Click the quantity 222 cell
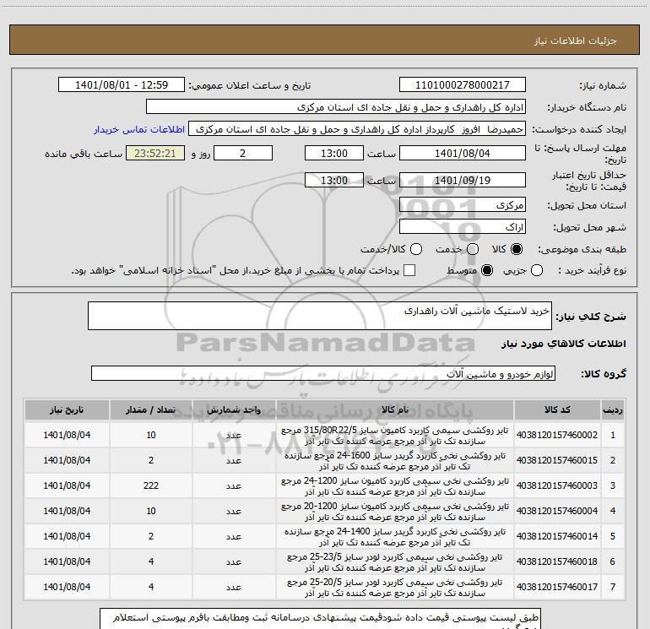Image resolution: width=650 pixels, height=629 pixels. pyautogui.click(x=151, y=485)
